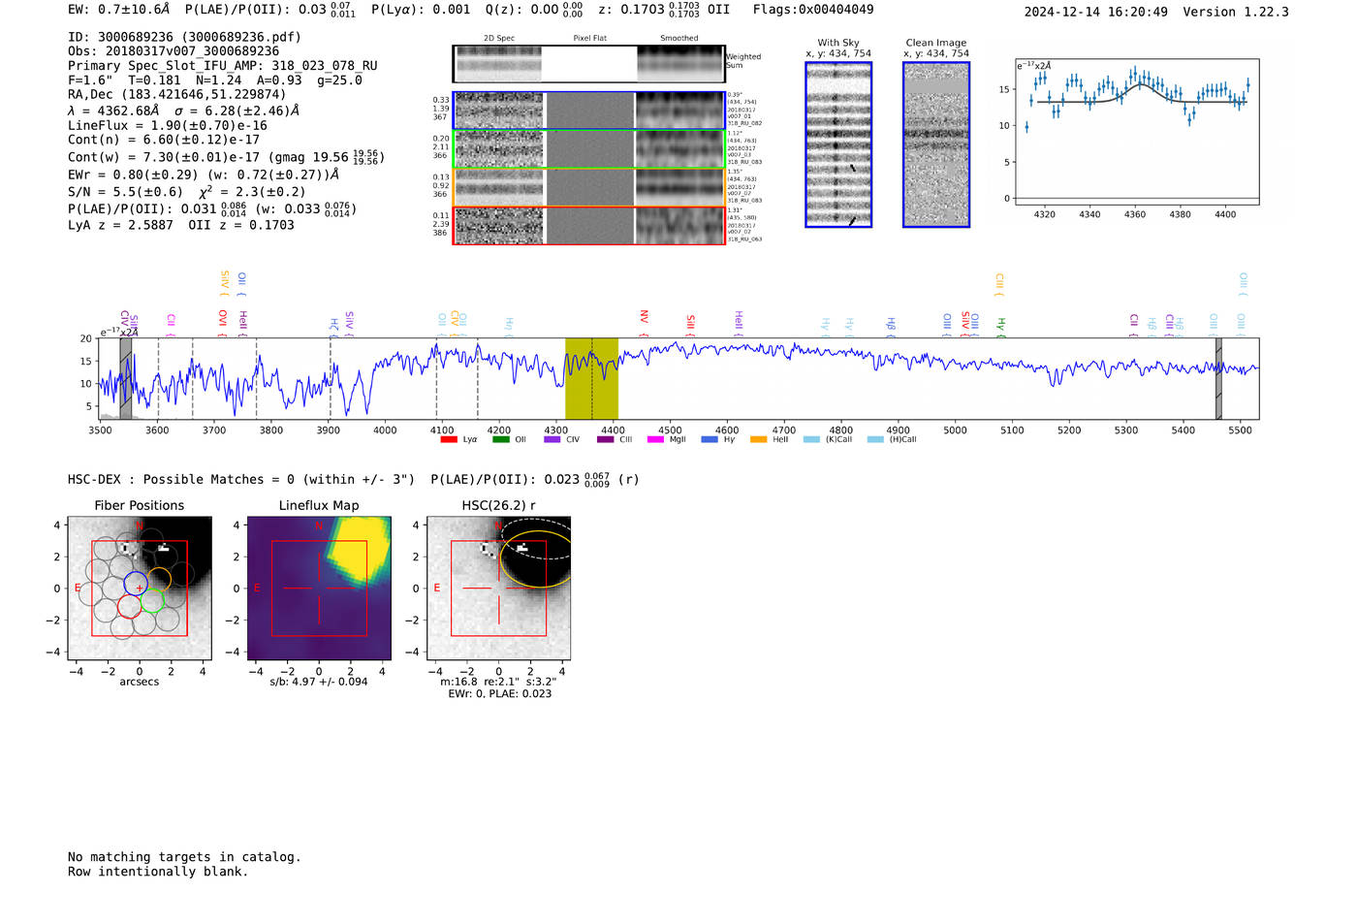The width and height of the screenshot is (1357, 924).
Task: Click the green fiber circle in Fiber Positions
Action: tap(151, 601)
